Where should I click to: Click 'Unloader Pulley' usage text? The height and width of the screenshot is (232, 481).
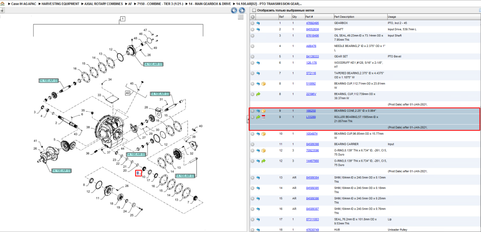[397, 230]
